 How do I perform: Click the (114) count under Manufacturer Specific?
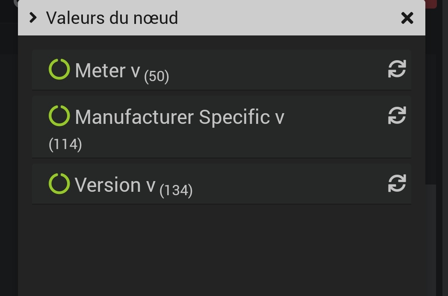(x=65, y=144)
